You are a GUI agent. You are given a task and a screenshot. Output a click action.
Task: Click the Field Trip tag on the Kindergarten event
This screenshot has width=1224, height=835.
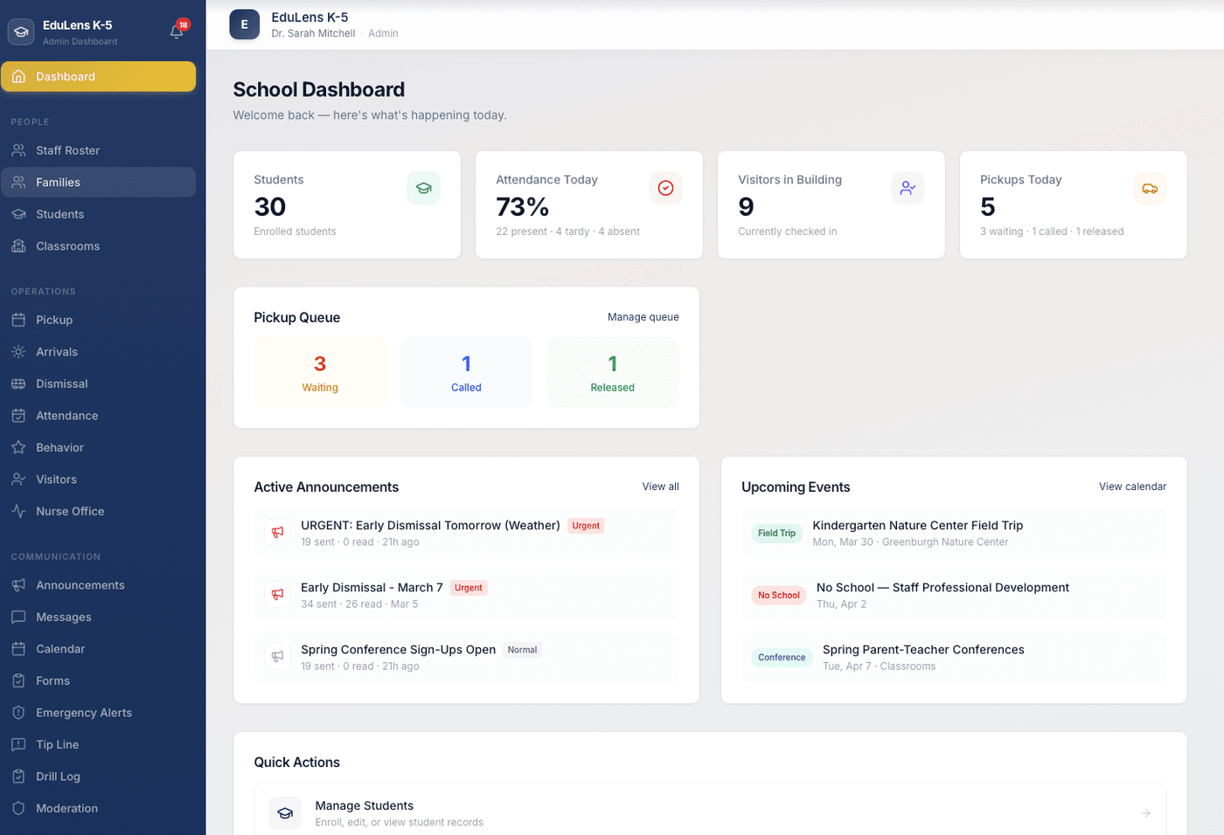(776, 533)
